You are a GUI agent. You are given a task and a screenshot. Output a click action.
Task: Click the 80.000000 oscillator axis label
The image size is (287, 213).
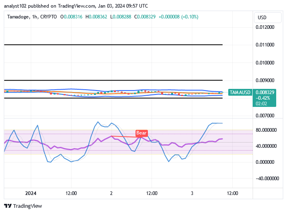(x=266, y=130)
